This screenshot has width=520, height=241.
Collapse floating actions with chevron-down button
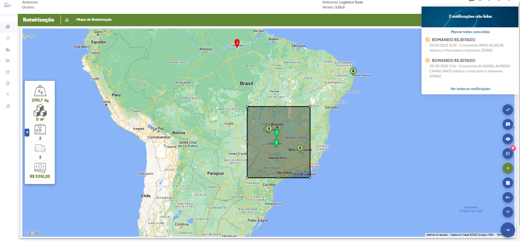point(508,230)
